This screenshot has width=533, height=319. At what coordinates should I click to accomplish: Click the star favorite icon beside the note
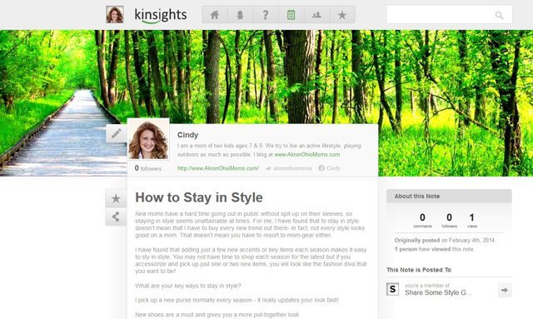116,198
